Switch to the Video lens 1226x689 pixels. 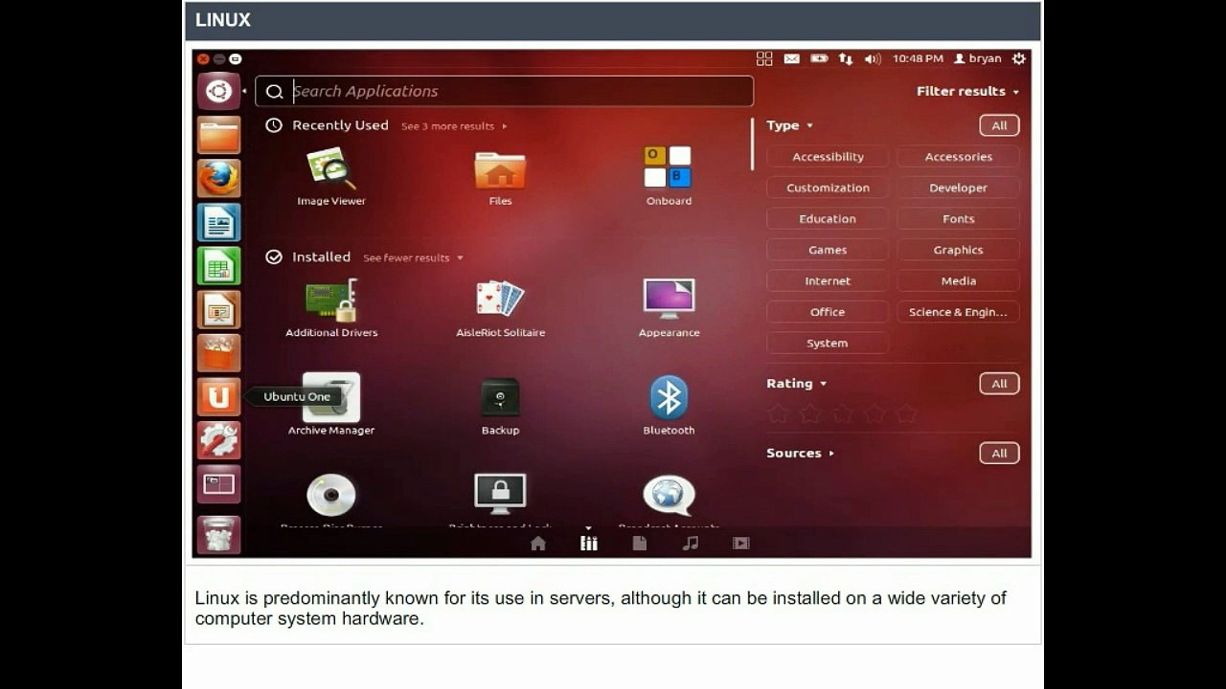coord(741,544)
